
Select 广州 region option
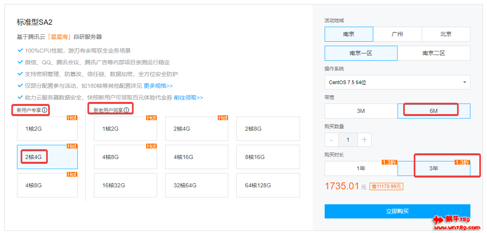397,34
